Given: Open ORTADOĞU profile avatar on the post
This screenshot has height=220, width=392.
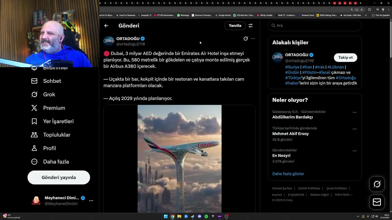Looking at the screenshot, I should pyautogui.click(x=109, y=41).
